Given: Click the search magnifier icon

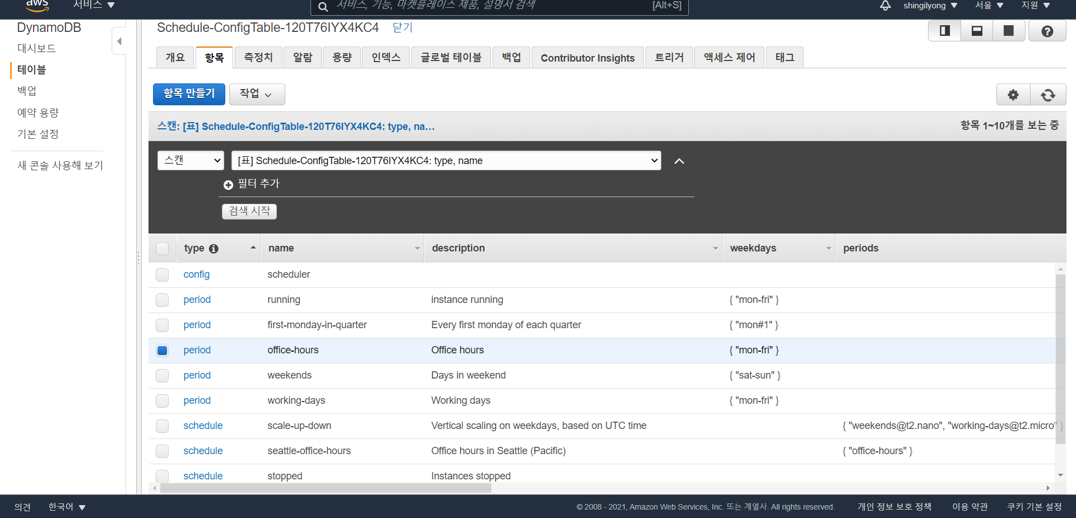Looking at the screenshot, I should pos(323,7).
